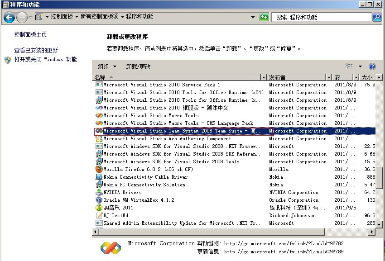The image size is (385, 261).
Task: Click the Nokia Connectivity Cable Driver icon
Action: click(99, 177)
